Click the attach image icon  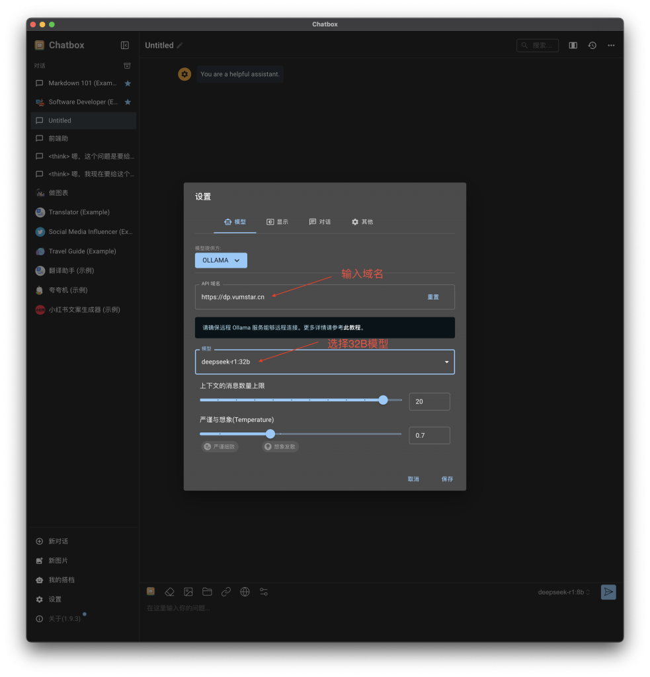188,592
